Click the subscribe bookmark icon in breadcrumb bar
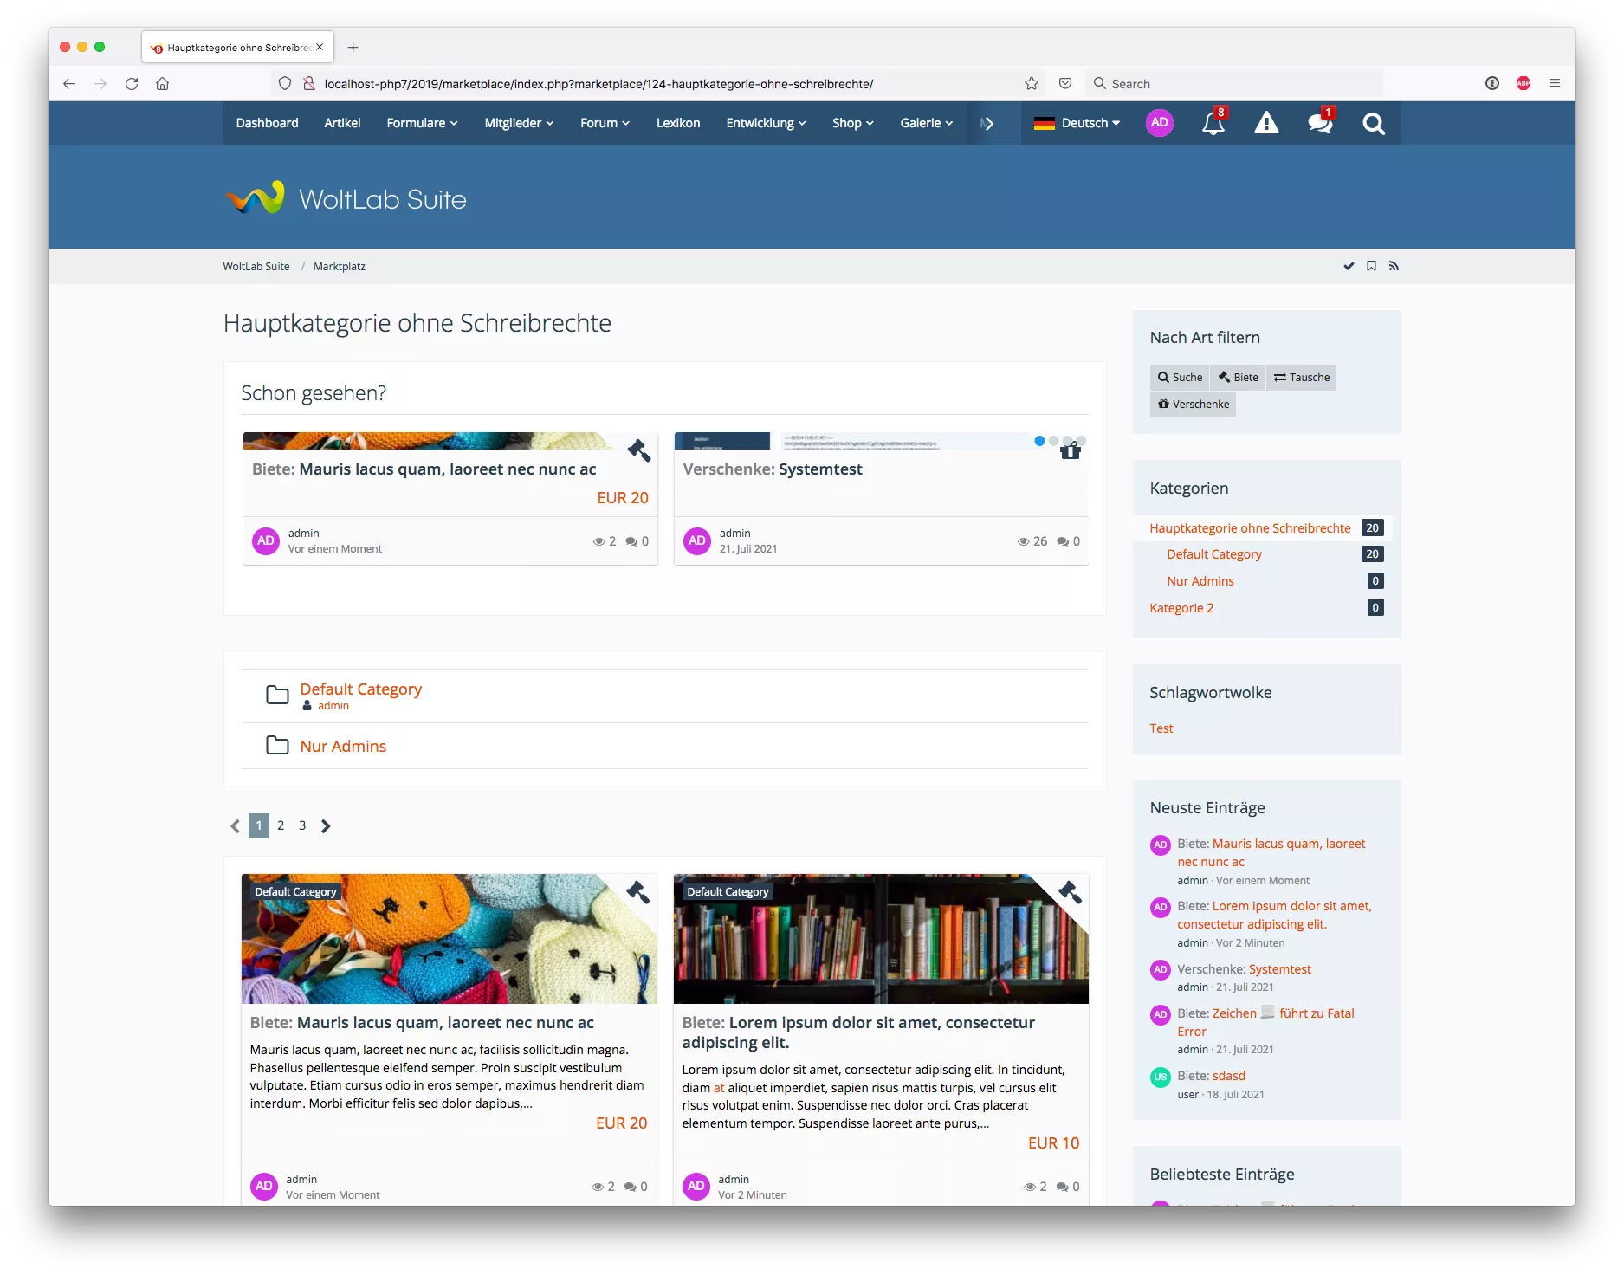 (x=1371, y=267)
